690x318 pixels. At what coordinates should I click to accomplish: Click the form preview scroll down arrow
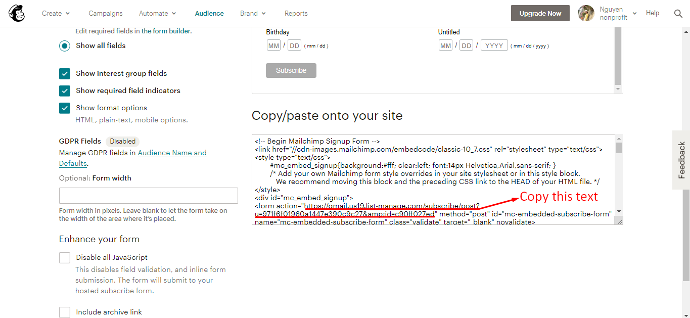pos(618,89)
